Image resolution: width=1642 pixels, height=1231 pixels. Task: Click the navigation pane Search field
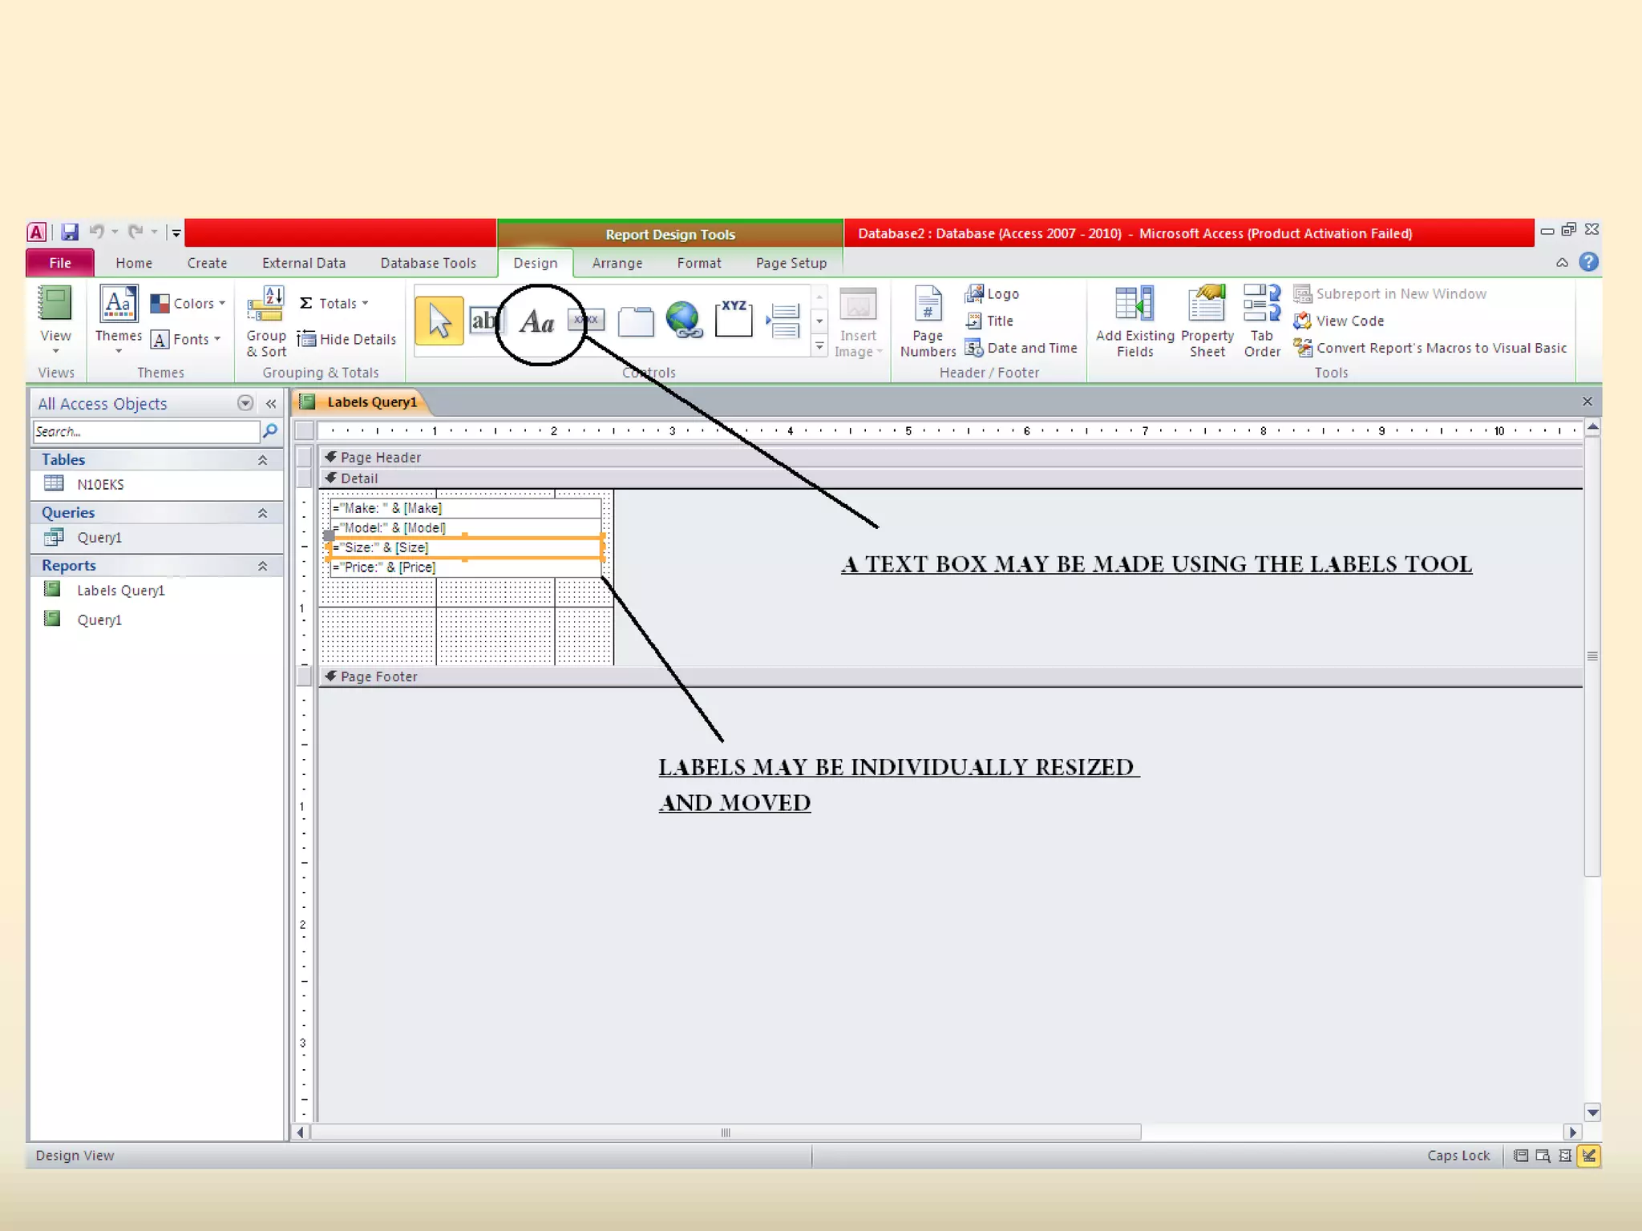pos(146,432)
